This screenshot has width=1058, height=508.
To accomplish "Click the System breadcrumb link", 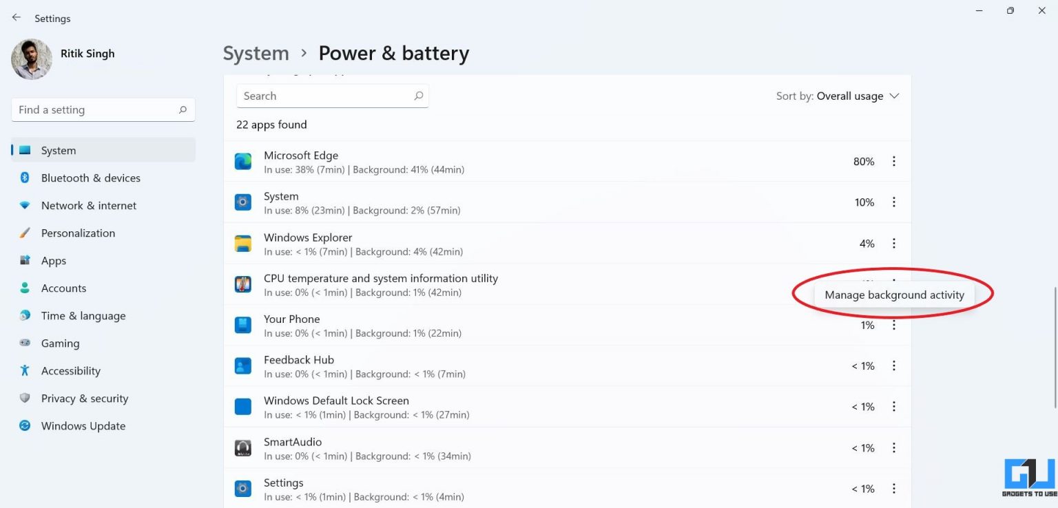I will click(x=256, y=53).
